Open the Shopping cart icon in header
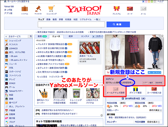 click(51, 9)
